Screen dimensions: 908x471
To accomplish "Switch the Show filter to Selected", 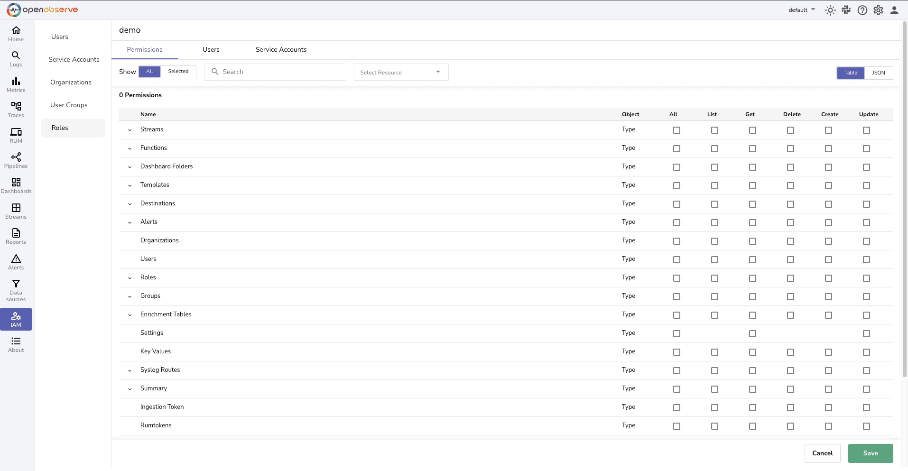I will coord(178,71).
